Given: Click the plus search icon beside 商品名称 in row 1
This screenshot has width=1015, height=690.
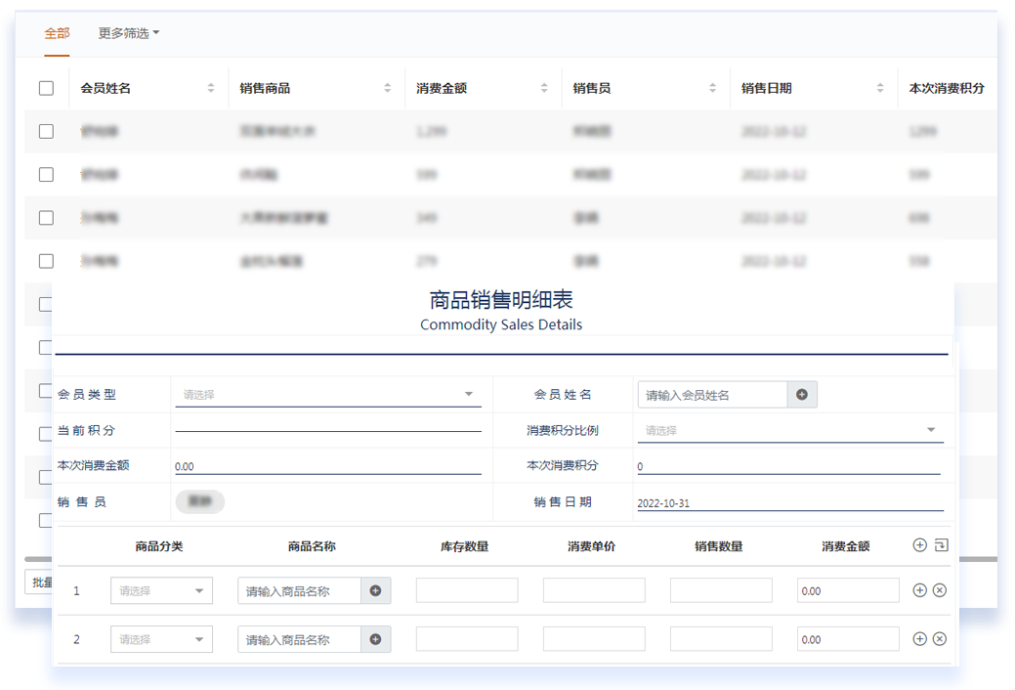Looking at the screenshot, I should (375, 590).
